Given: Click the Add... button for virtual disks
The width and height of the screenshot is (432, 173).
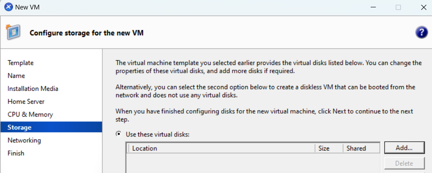Looking at the screenshot, I should tap(404, 148).
